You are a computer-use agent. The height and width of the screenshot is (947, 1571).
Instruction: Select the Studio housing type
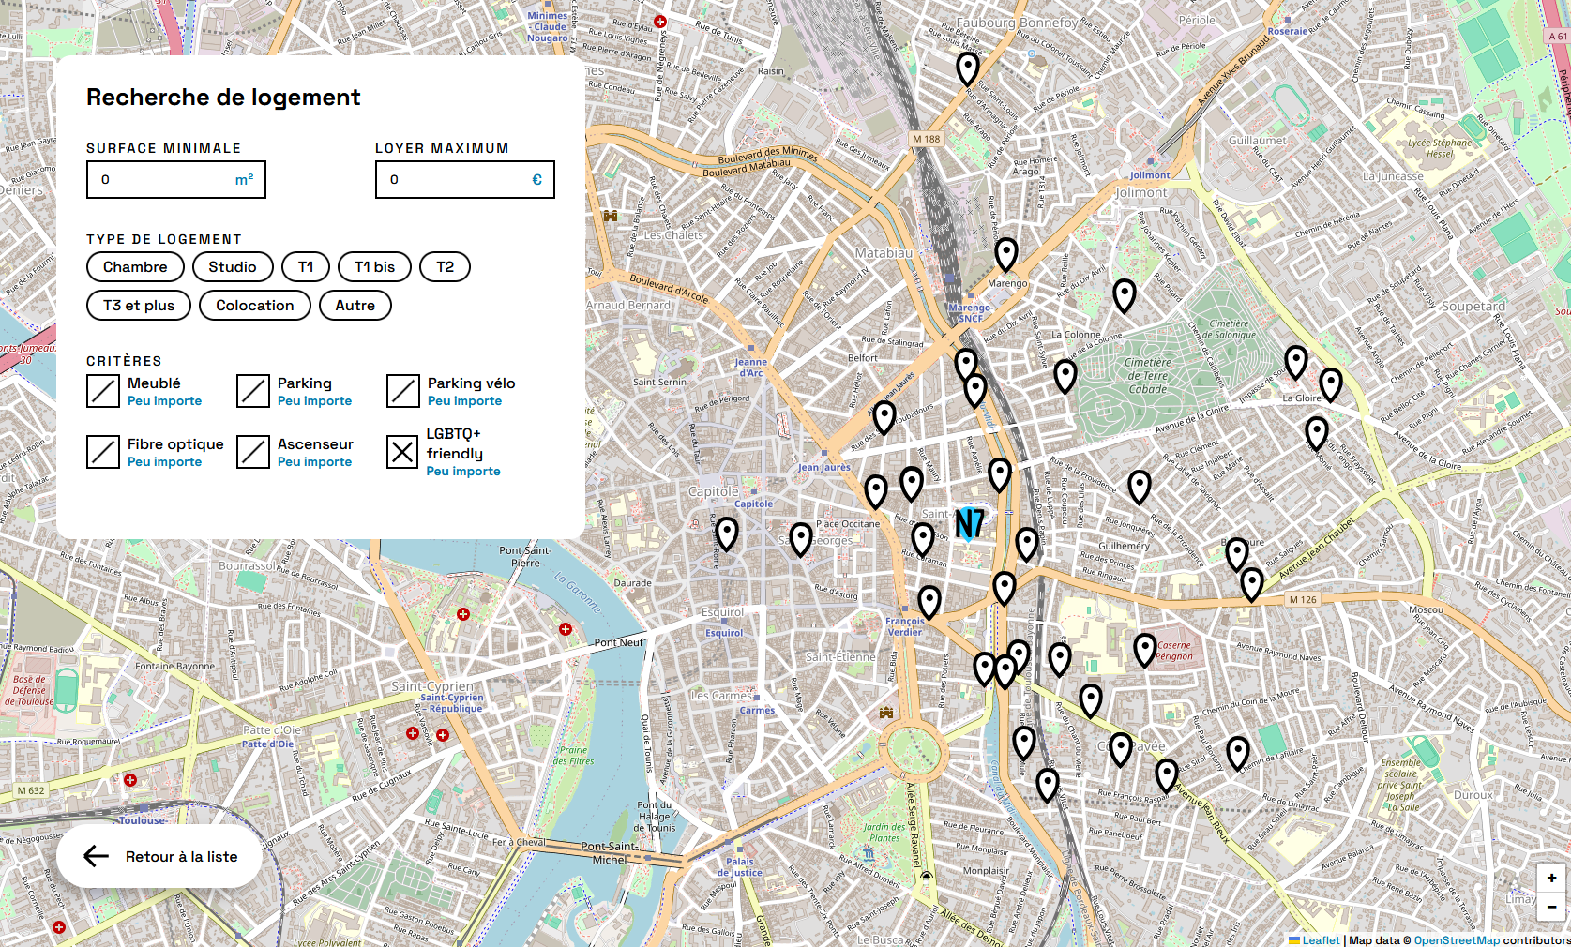(233, 267)
